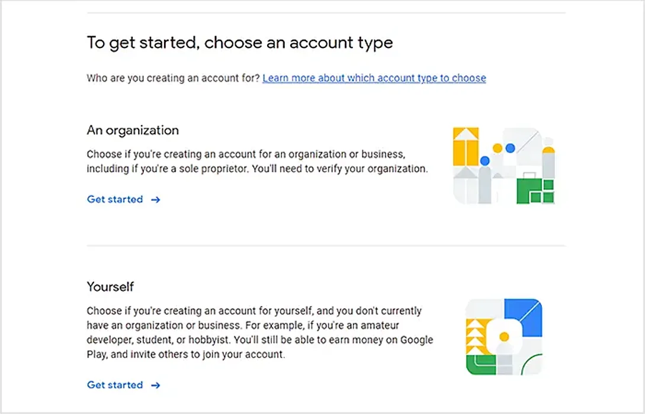Click Who are you creating an account for text

pos(173,78)
